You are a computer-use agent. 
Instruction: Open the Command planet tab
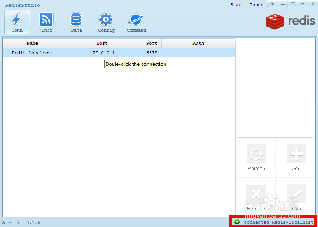click(136, 22)
